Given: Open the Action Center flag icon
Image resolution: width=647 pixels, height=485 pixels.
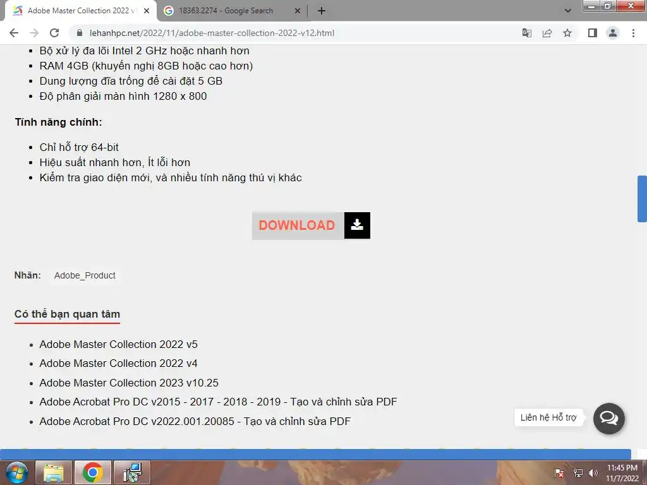Looking at the screenshot, I should (x=559, y=472).
